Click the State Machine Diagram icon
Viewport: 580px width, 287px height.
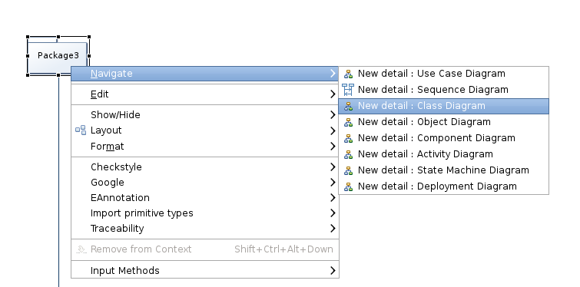coord(348,170)
